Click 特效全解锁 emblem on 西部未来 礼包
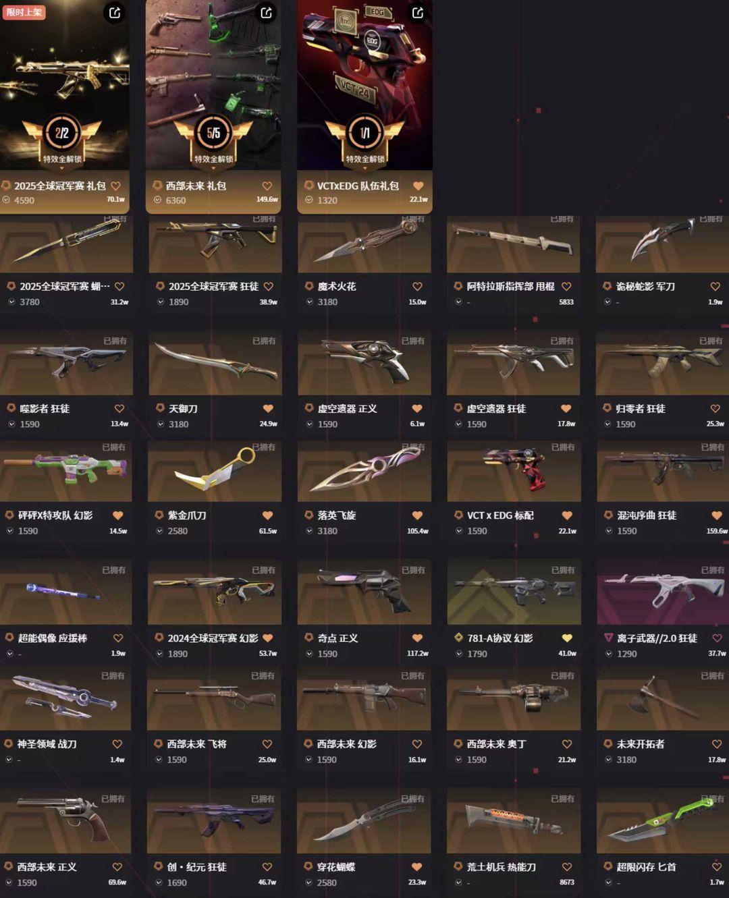Screen dimensions: 729x898 [x=213, y=140]
